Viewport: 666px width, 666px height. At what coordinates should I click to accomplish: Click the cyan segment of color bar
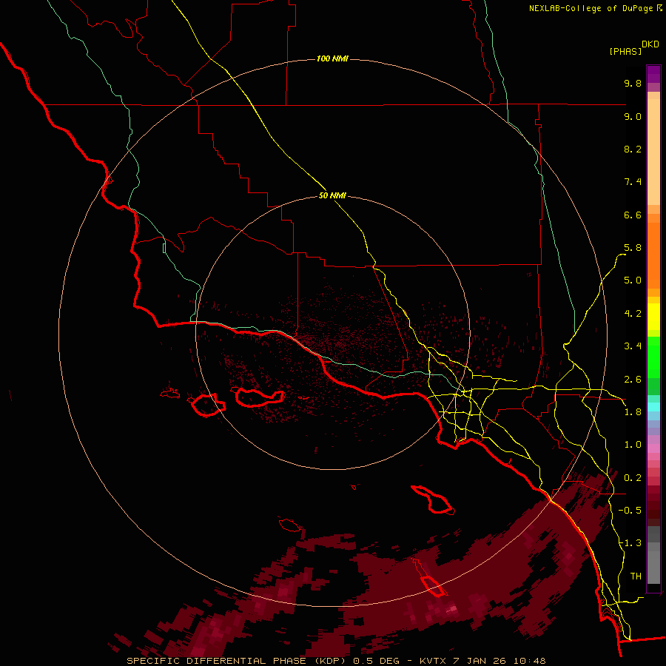(x=653, y=407)
